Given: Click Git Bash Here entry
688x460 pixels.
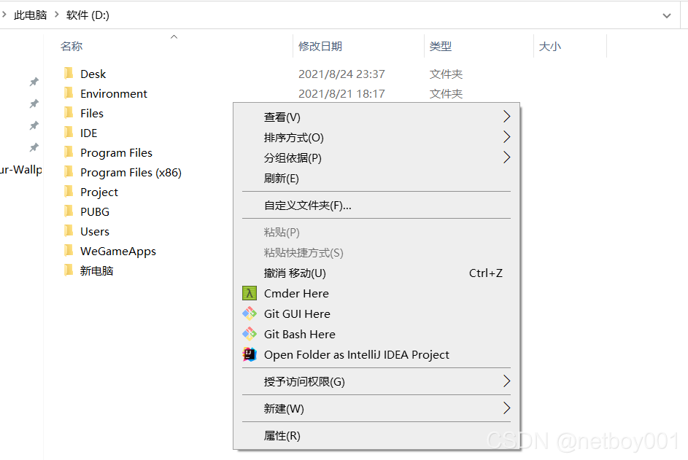Looking at the screenshot, I should pyautogui.click(x=376, y=334).
